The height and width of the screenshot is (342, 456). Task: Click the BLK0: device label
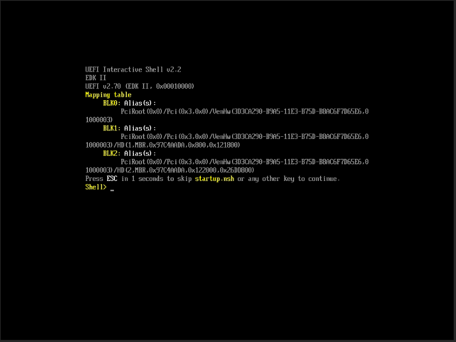(112, 103)
